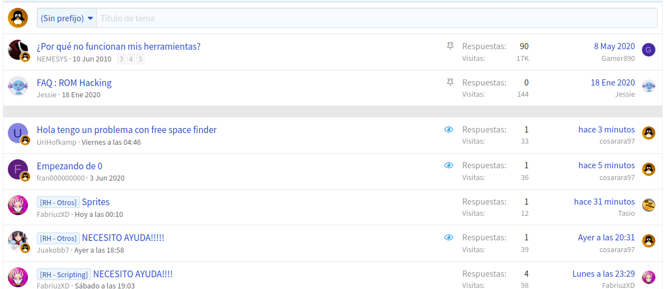Click Jessie's avatar beside the FAQ thread
Image resolution: width=666 pixels, height=289 pixels.
pyautogui.click(x=18, y=86)
